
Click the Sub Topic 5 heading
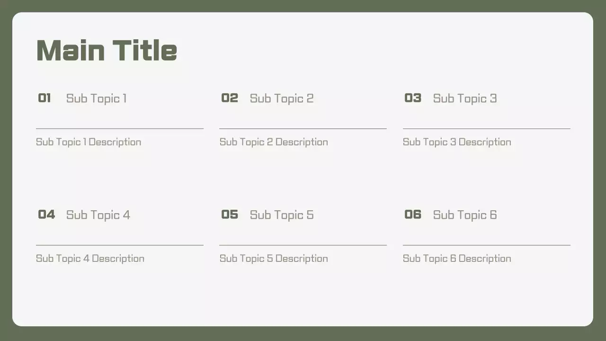(x=282, y=215)
